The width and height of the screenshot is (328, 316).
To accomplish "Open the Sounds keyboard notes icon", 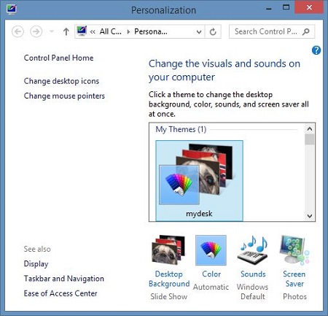I will point(253,250).
